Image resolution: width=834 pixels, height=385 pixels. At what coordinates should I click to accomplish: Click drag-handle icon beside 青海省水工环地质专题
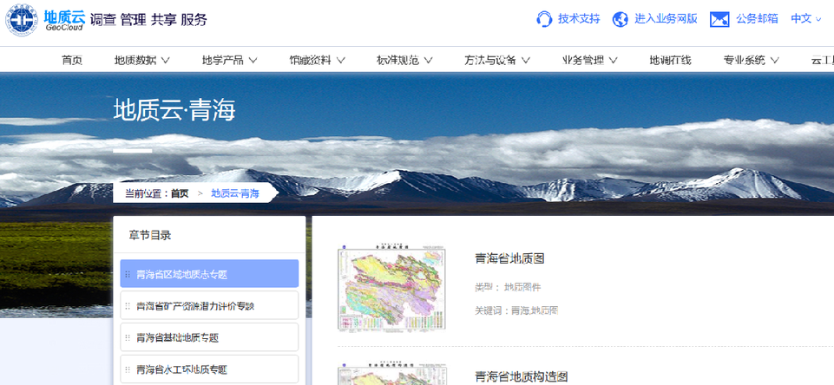pos(128,369)
